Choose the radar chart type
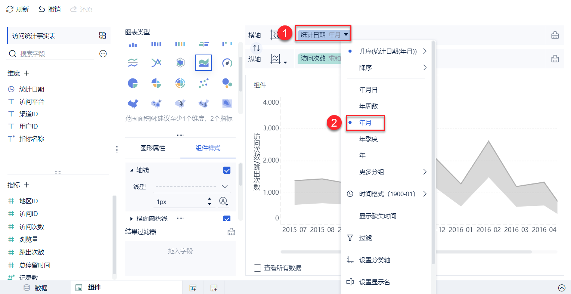This screenshot has width=571, height=294. pyautogui.click(x=180, y=63)
